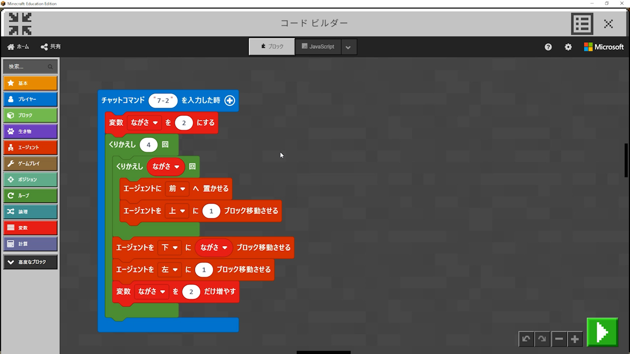Click the undo arrow icon
This screenshot has width=630, height=354.
(526, 339)
